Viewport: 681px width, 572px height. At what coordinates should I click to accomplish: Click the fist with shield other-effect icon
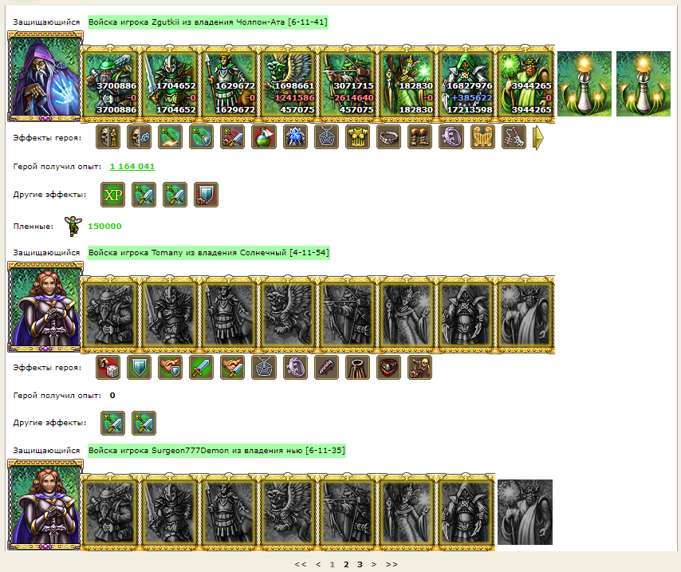[207, 195]
